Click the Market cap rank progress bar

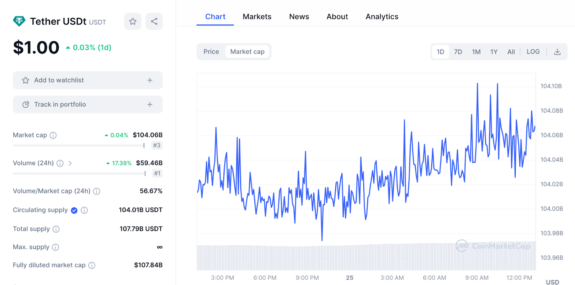pyautogui.click(x=79, y=145)
